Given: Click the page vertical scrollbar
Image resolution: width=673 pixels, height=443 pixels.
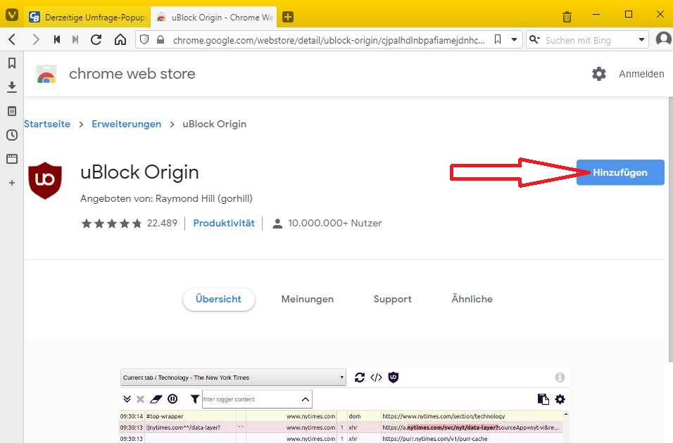Looking at the screenshot, I should tap(670, 229).
